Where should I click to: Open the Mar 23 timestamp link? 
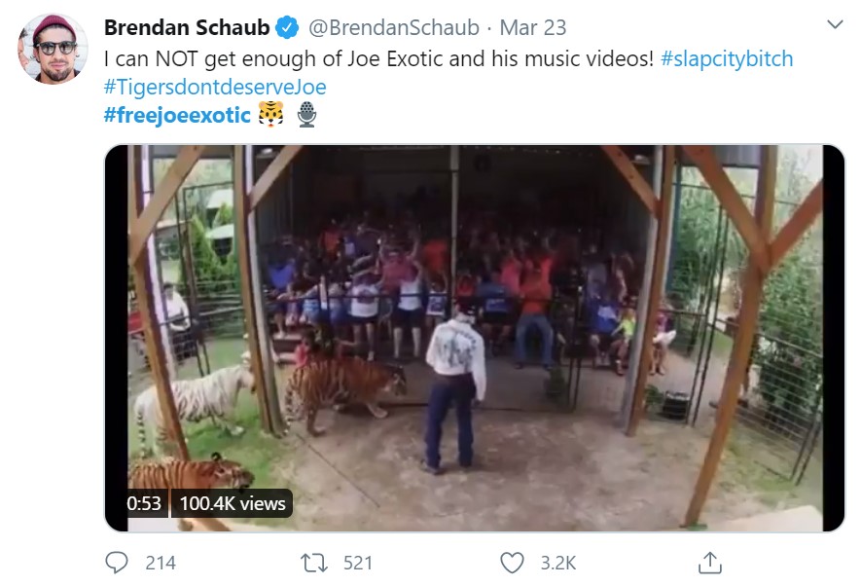pyautogui.click(x=531, y=27)
